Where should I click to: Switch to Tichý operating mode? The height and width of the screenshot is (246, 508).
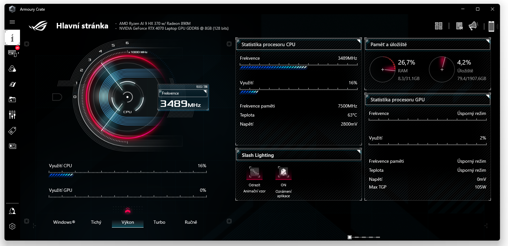(x=96, y=222)
